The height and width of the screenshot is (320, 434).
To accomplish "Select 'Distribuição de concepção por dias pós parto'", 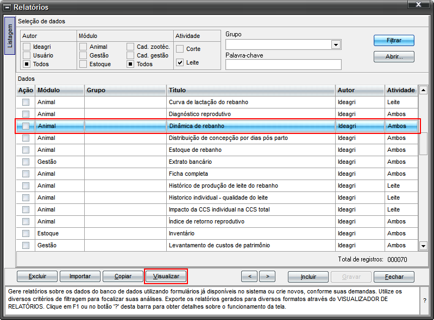I will pyautogui.click(x=228, y=138).
